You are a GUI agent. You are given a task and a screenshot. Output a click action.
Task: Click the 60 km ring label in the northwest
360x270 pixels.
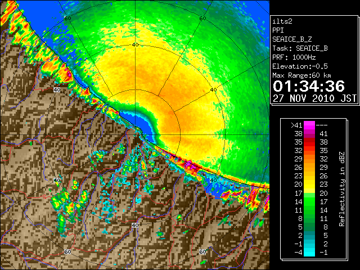67,18
